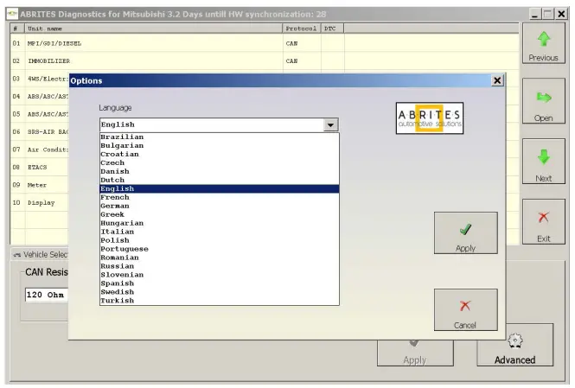575x388 pixels.
Task: Select Danish from language list
Action: pos(220,171)
